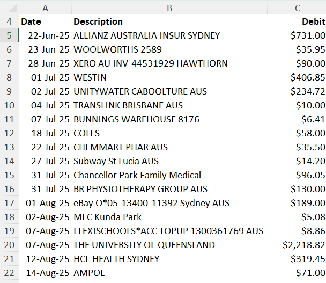Select column C header
This screenshot has width=326, height=283.
[297, 8]
